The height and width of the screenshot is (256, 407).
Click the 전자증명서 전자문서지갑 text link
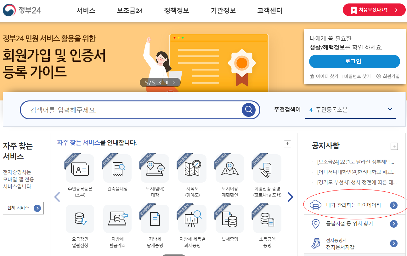pos(340,244)
